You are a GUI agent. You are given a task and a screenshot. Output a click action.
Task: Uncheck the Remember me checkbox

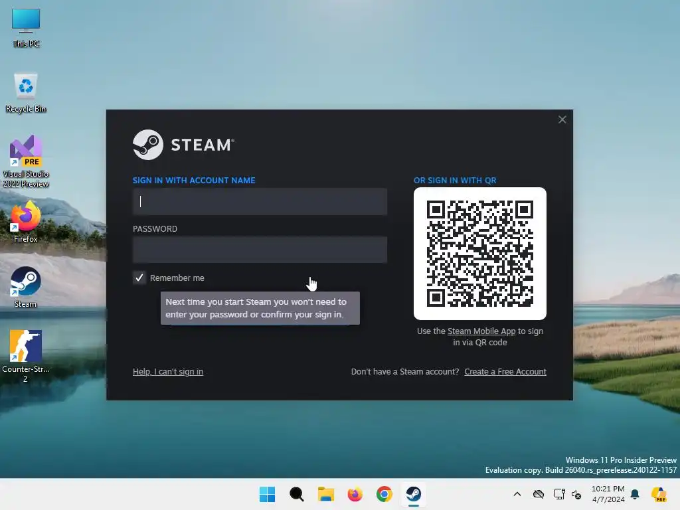(x=139, y=278)
